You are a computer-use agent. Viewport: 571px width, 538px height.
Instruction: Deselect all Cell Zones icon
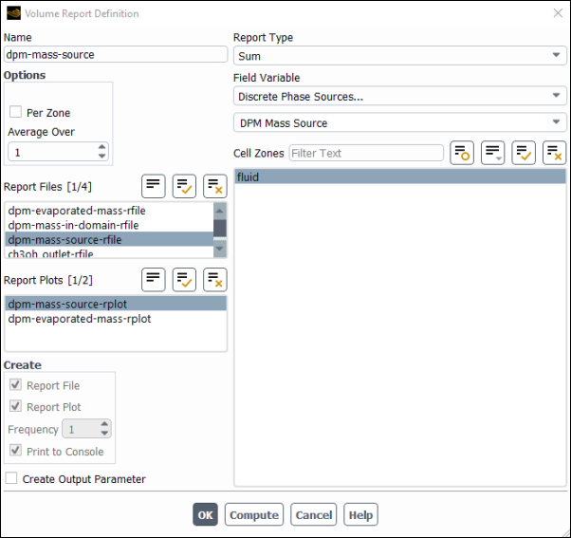point(554,153)
